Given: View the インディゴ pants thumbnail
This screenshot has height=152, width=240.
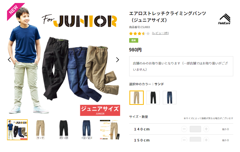Looking at the screenshot, I should [87, 130].
